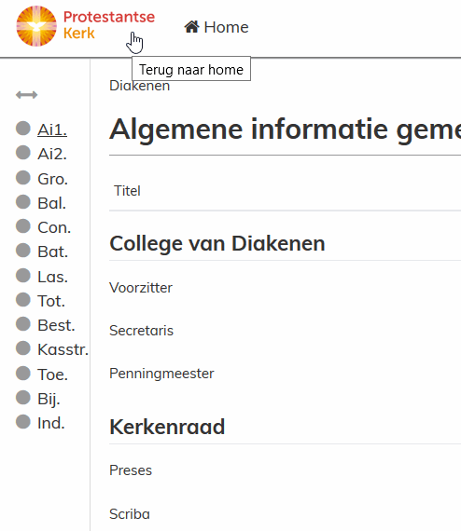Click the grey status dot beside Bal.
Screen dimensions: 461x531
pyautogui.click(x=23, y=202)
